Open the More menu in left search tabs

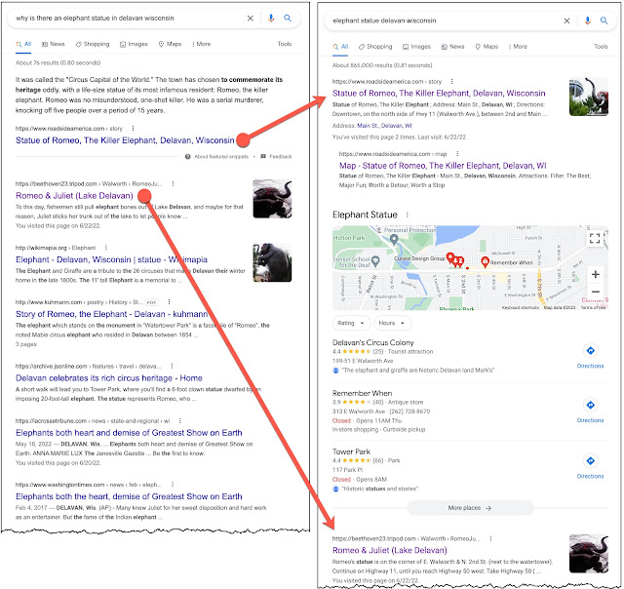202,44
